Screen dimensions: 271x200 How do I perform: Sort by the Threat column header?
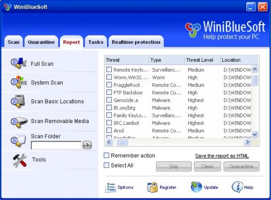(x=127, y=60)
